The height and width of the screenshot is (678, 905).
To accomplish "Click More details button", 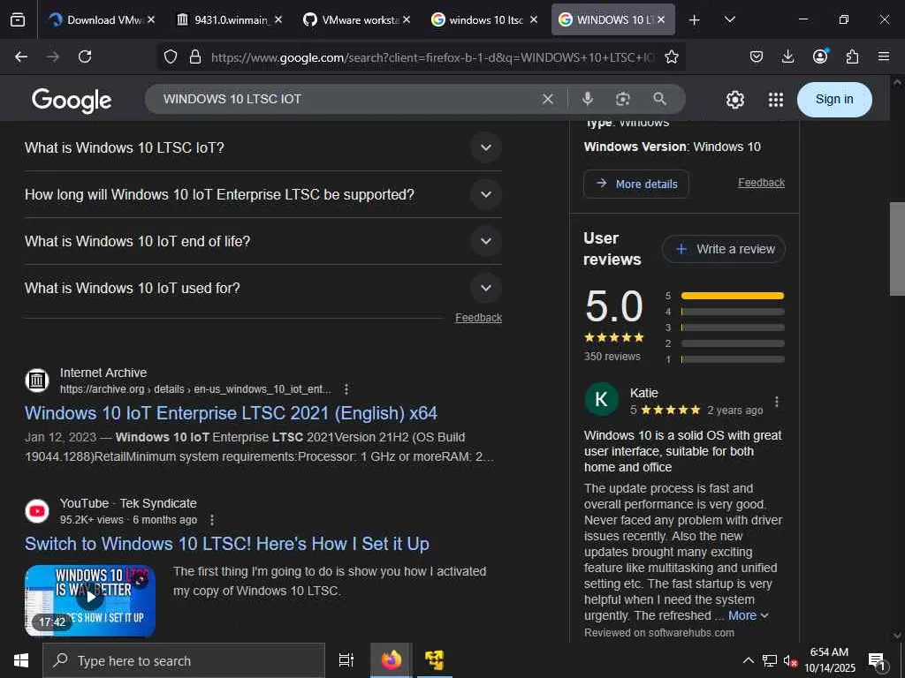I will point(636,184).
